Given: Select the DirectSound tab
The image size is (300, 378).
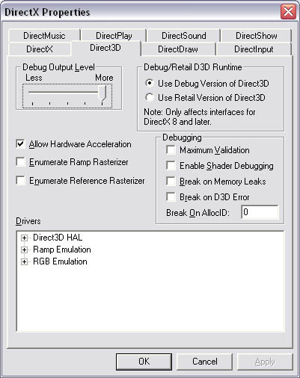Looking at the screenshot, I should tap(184, 36).
